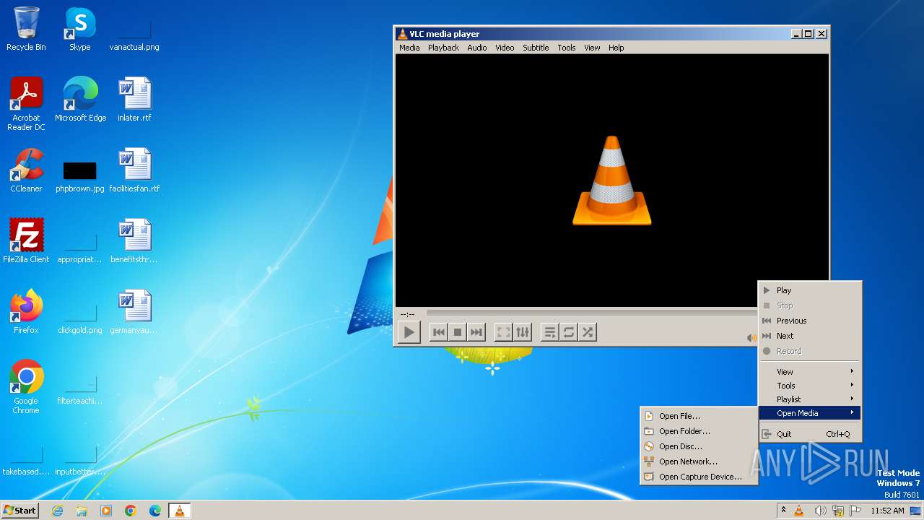Viewport: 924px width, 520px height.
Task: Click the VLC cone tray icon
Action: click(799, 511)
